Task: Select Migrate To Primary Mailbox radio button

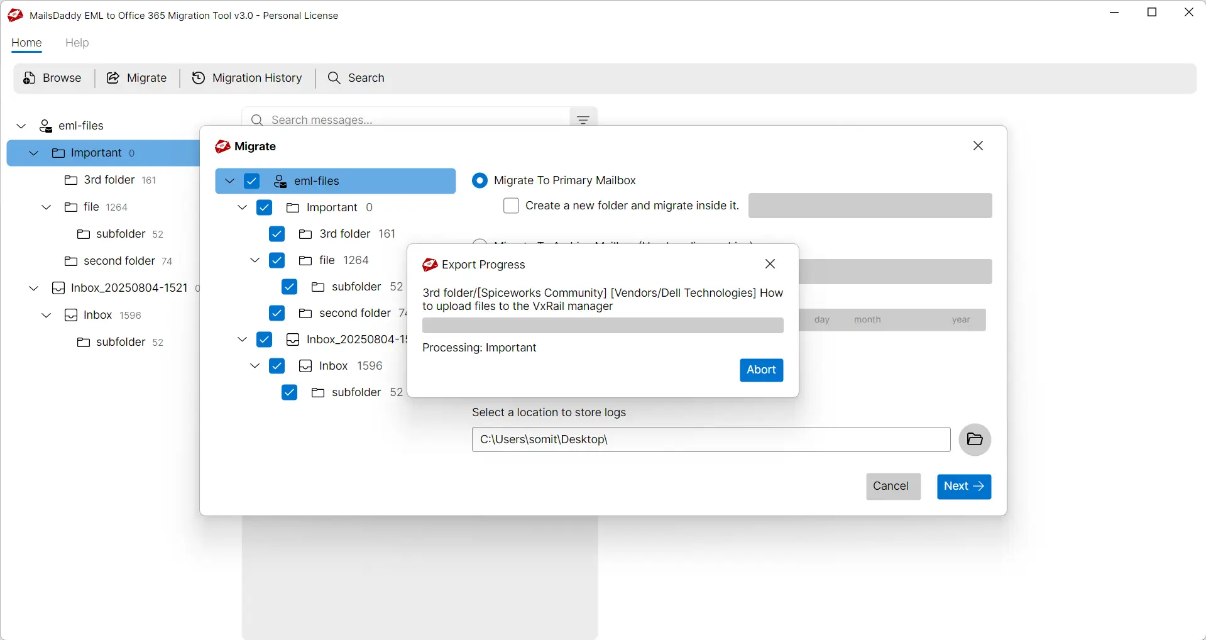Action: pos(480,180)
